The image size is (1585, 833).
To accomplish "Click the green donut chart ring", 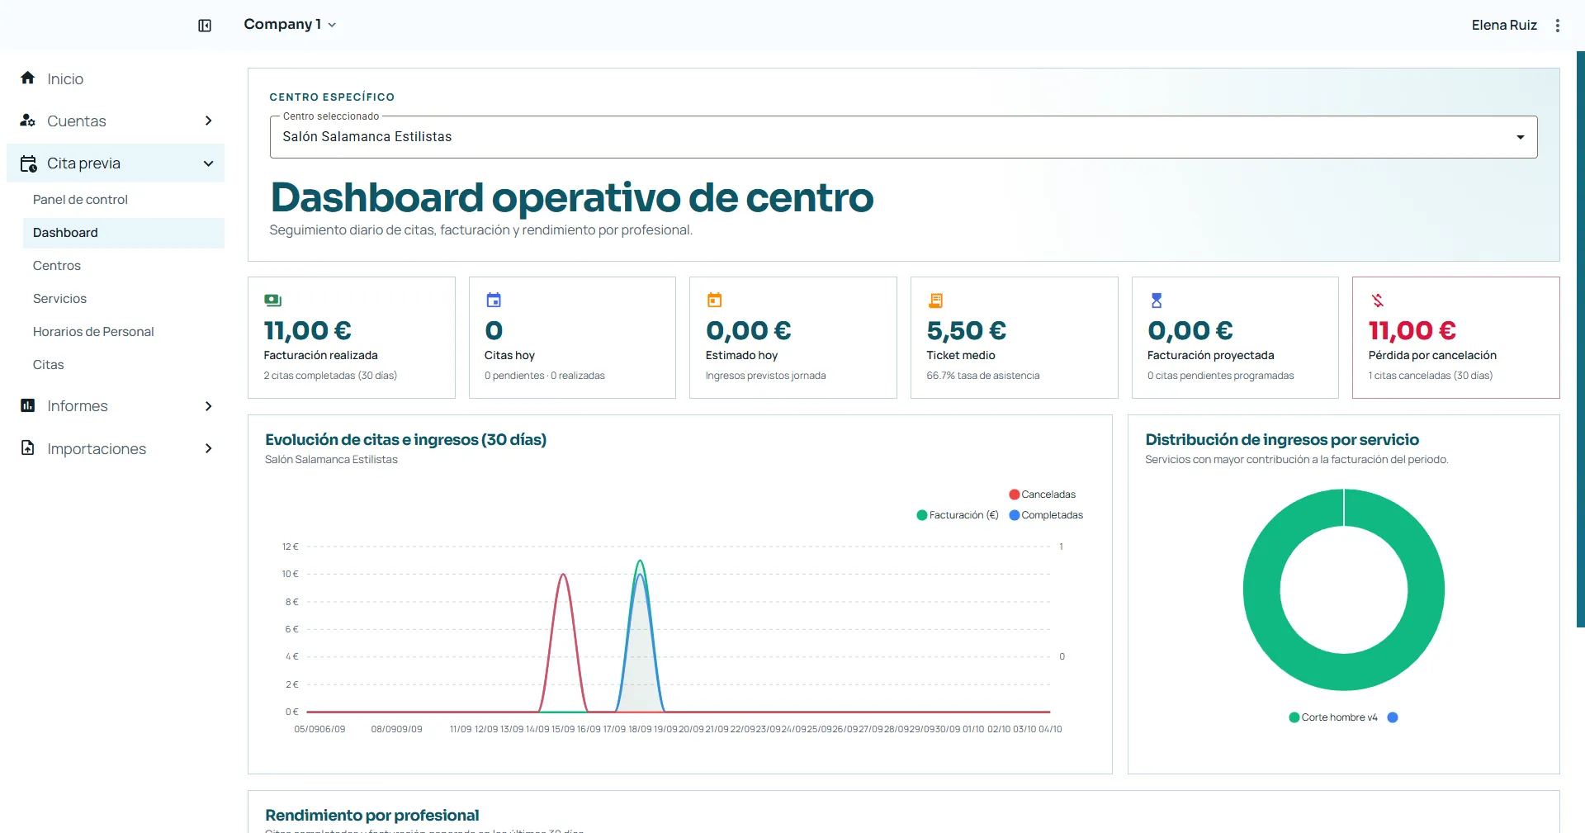I will 1261,590.
